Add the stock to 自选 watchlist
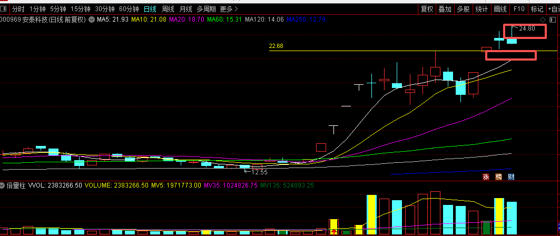The height and width of the screenshot is (236, 560). pyautogui.click(x=553, y=9)
